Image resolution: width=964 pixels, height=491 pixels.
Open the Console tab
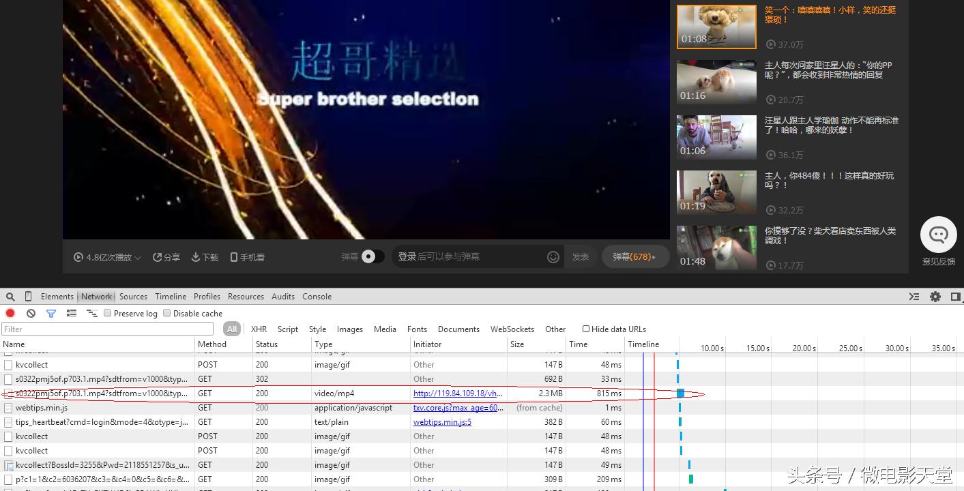click(x=317, y=297)
